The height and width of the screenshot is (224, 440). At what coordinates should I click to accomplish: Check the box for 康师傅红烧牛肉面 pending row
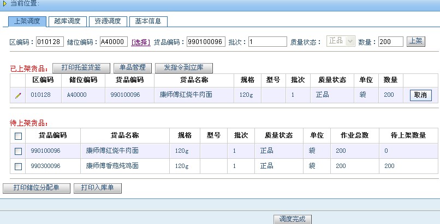point(18,151)
